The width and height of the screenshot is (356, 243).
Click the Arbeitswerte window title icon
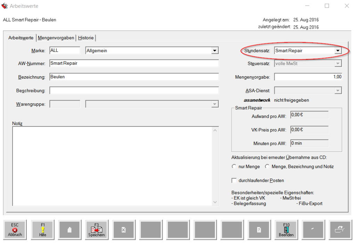tap(5, 6)
